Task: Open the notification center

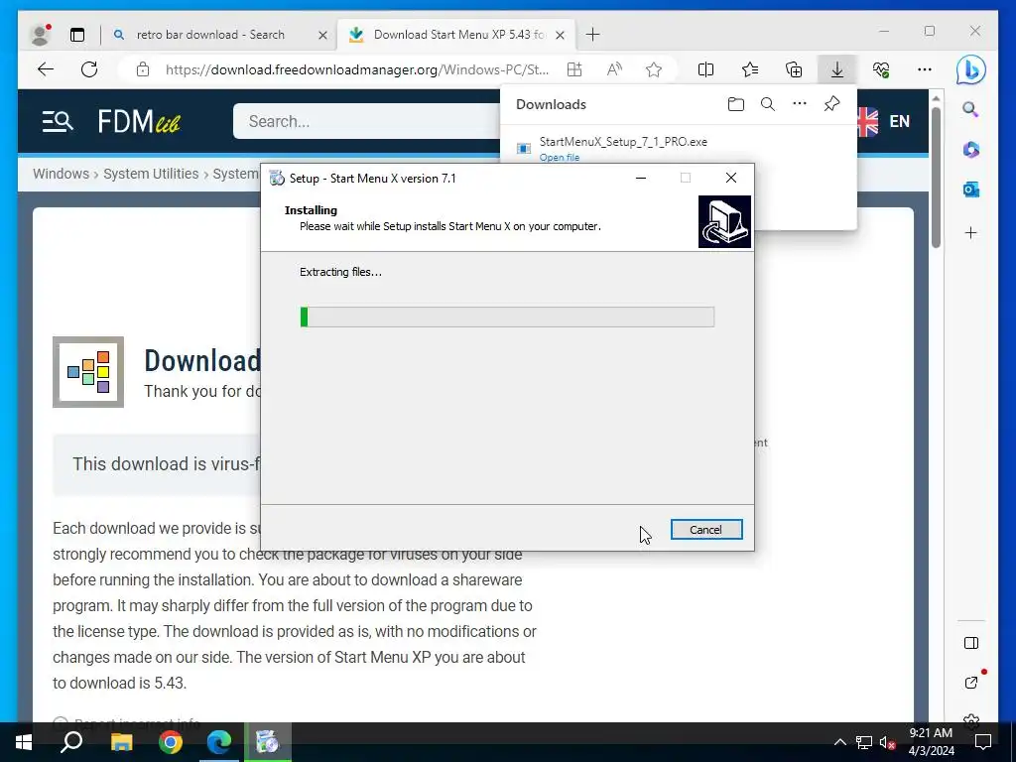Action: coord(983,742)
